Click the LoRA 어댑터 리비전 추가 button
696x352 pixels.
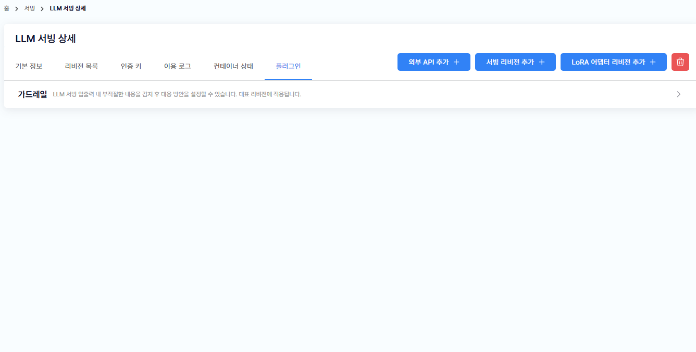click(607, 62)
